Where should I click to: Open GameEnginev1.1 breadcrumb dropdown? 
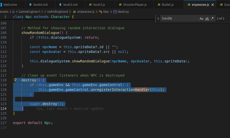click(x=31, y=11)
